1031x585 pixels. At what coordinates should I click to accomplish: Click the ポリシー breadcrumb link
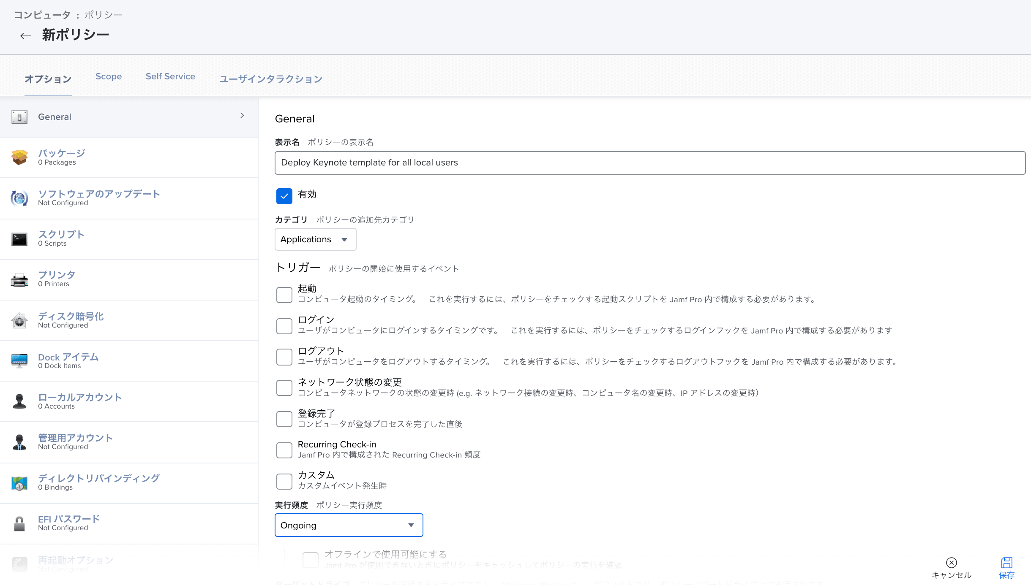coord(104,15)
